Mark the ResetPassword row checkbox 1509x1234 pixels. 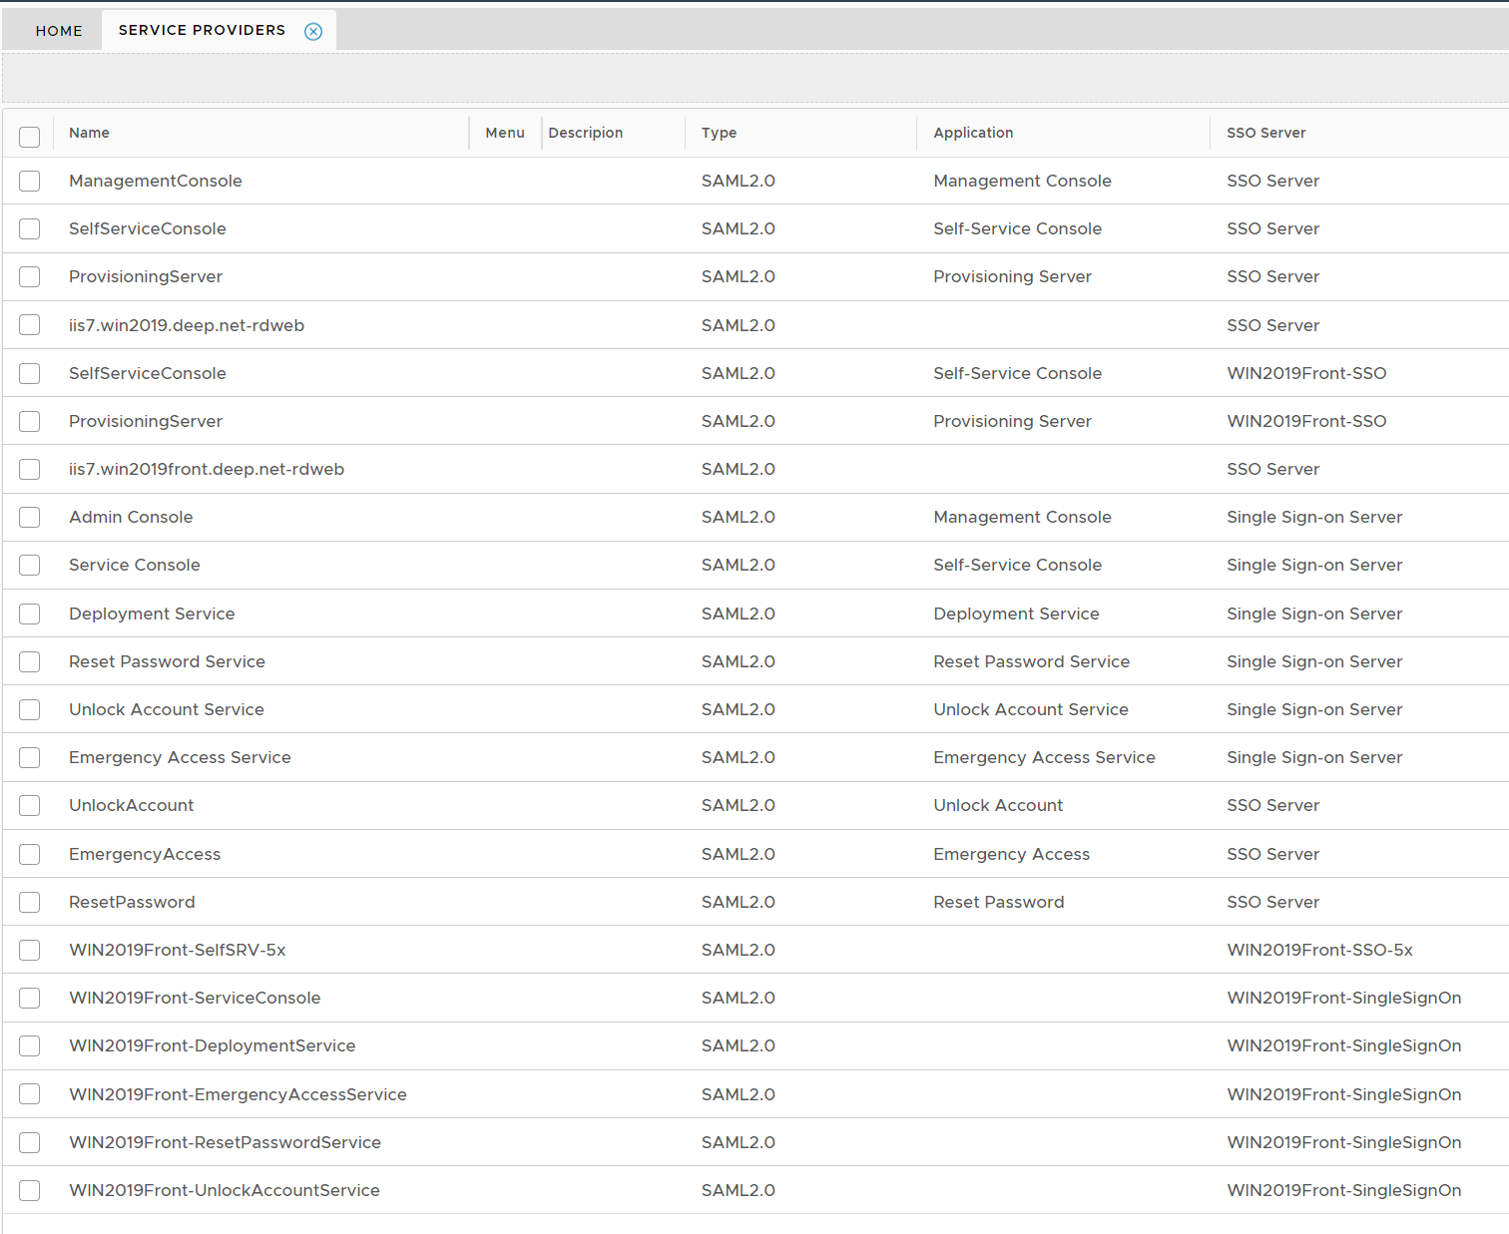point(30,902)
